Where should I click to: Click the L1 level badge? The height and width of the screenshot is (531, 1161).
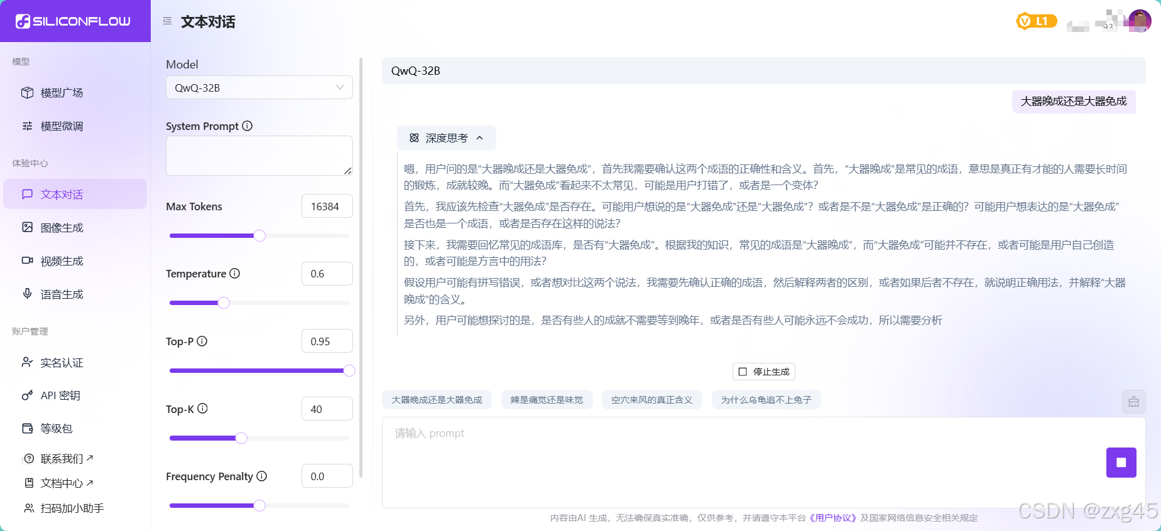pyautogui.click(x=1036, y=21)
